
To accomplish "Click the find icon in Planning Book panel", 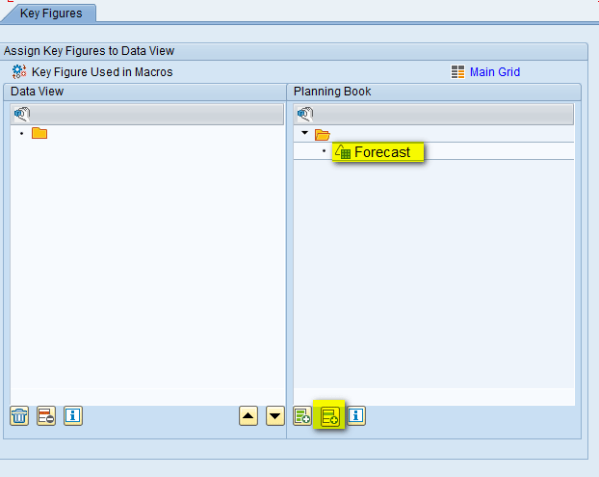I will (x=304, y=114).
